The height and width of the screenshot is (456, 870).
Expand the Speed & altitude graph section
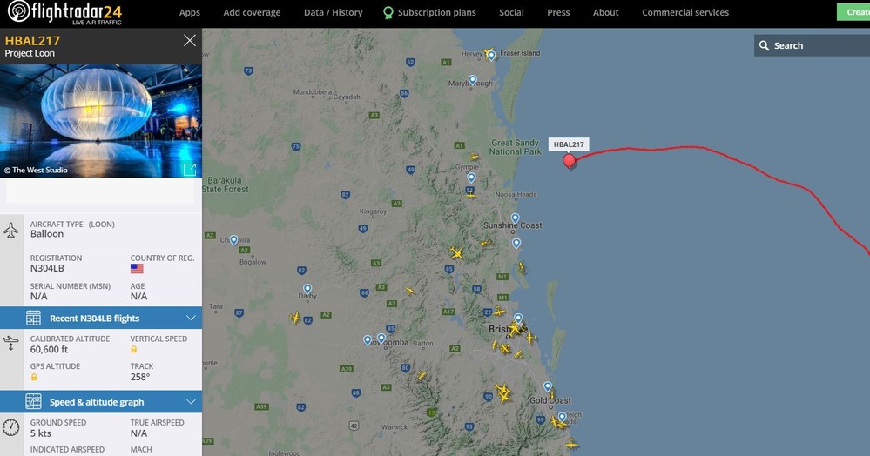(x=101, y=402)
